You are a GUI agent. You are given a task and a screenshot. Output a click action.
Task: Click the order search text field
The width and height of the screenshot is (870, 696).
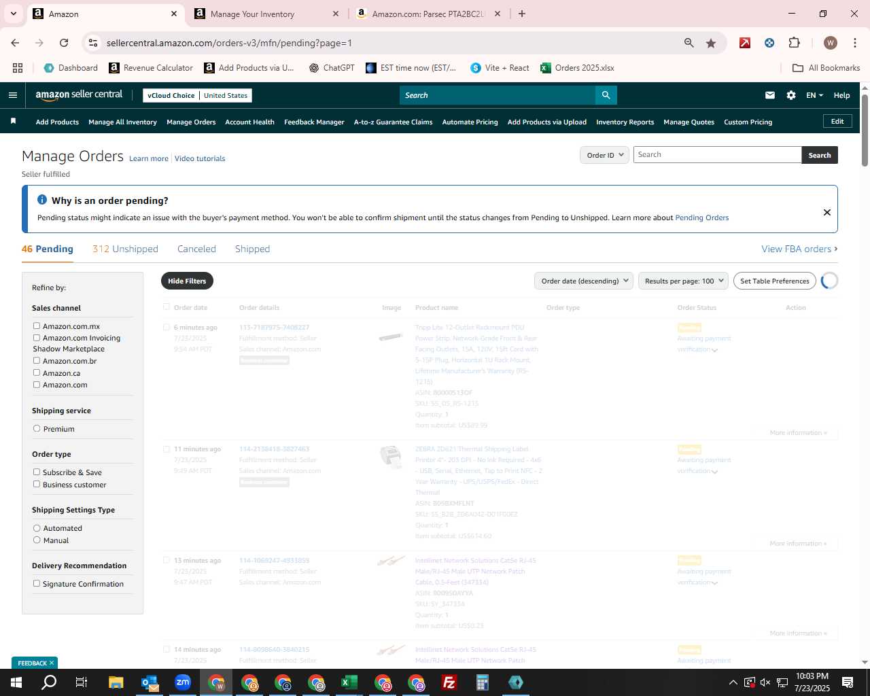click(x=718, y=155)
